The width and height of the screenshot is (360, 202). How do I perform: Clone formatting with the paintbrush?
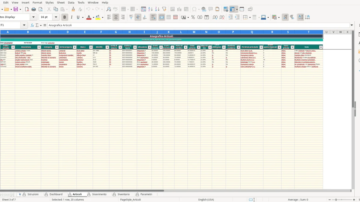73,9
